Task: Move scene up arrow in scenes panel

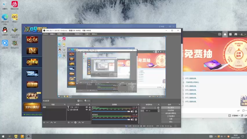Action: [52, 122]
